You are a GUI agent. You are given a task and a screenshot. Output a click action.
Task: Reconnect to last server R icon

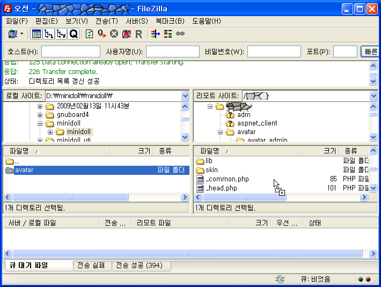pos(139,34)
